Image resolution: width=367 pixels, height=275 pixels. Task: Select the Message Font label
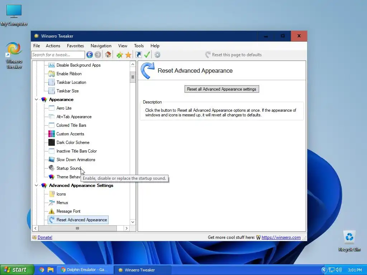(68, 211)
